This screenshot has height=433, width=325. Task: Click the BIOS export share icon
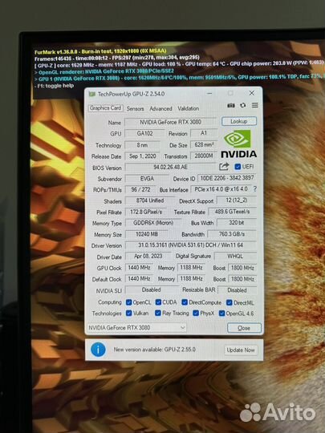pyautogui.click(x=224, y=166)
